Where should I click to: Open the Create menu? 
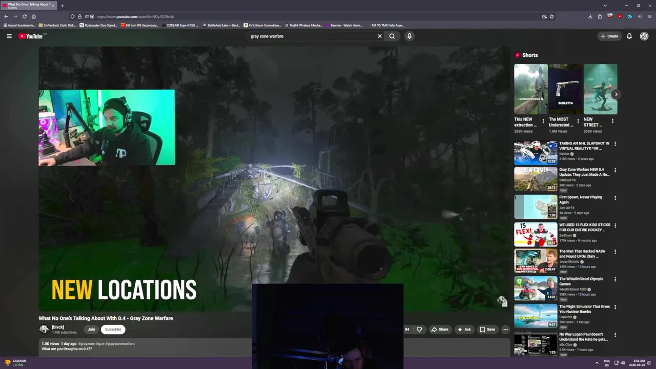(609, 36)
